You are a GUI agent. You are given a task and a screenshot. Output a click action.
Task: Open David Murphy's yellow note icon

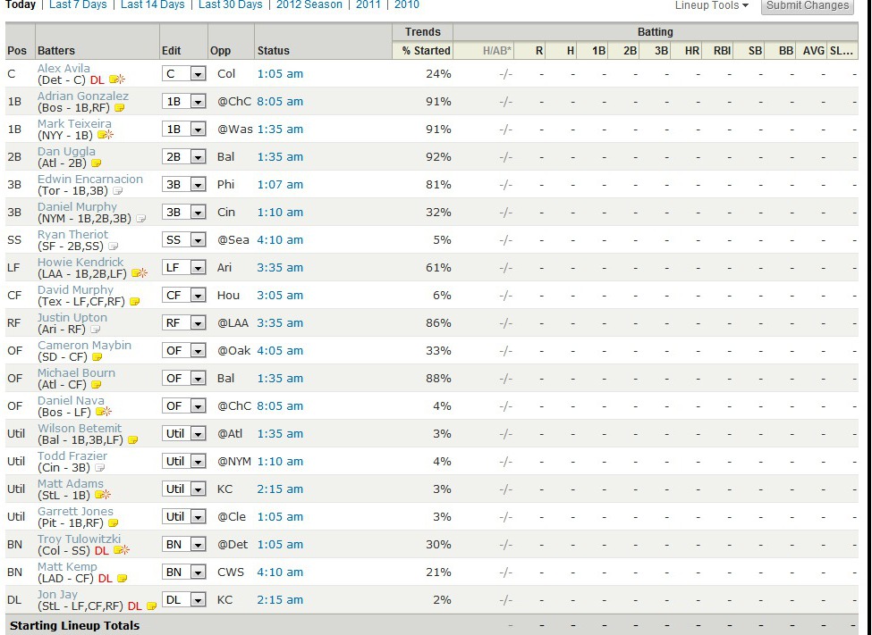pos(134,302)
